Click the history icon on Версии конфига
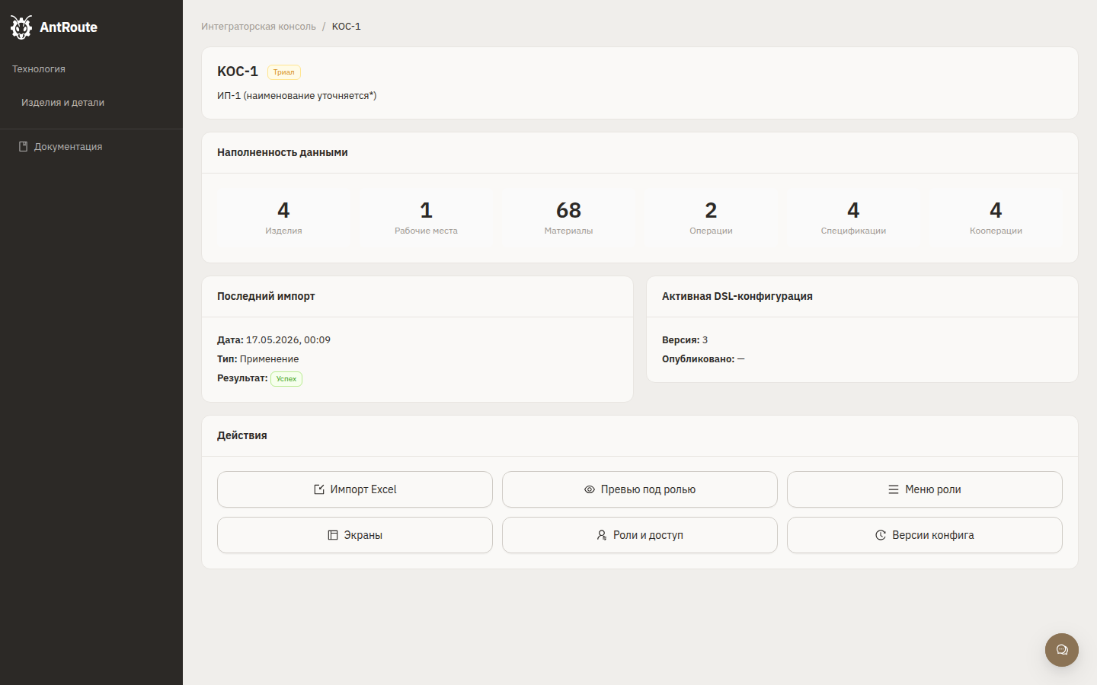 point(881,535)
